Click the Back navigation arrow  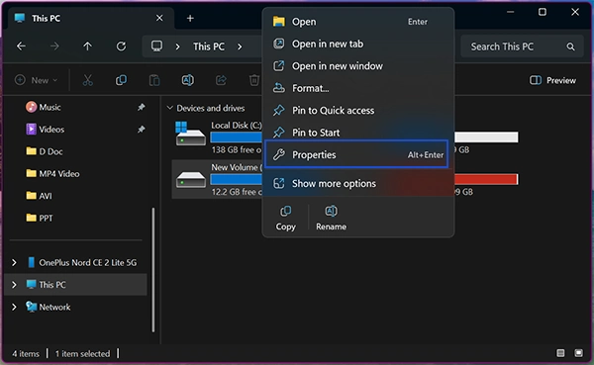[x=21, y=46]
